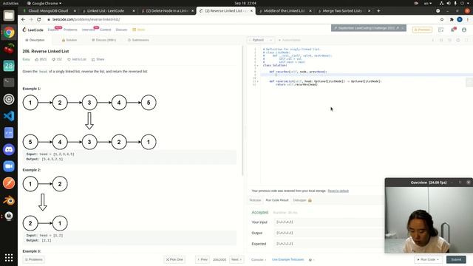Switch to the Testcase tab
The image size is (473, 266).
coord(255,200)
